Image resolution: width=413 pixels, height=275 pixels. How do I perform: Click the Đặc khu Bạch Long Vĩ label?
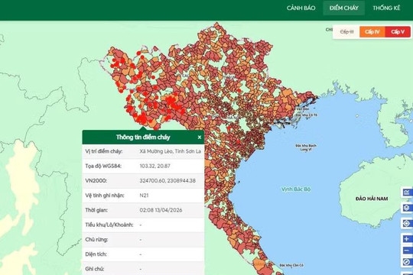(306, 147)
